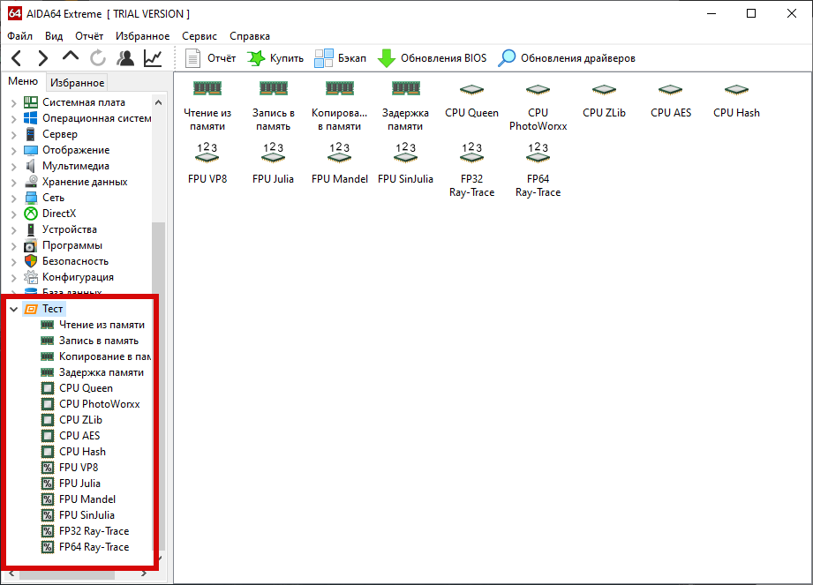Screen dimensions: 813x585
Task: Open the FP64 Ray-Trace benchmark icon
Action: coord(538,168)
